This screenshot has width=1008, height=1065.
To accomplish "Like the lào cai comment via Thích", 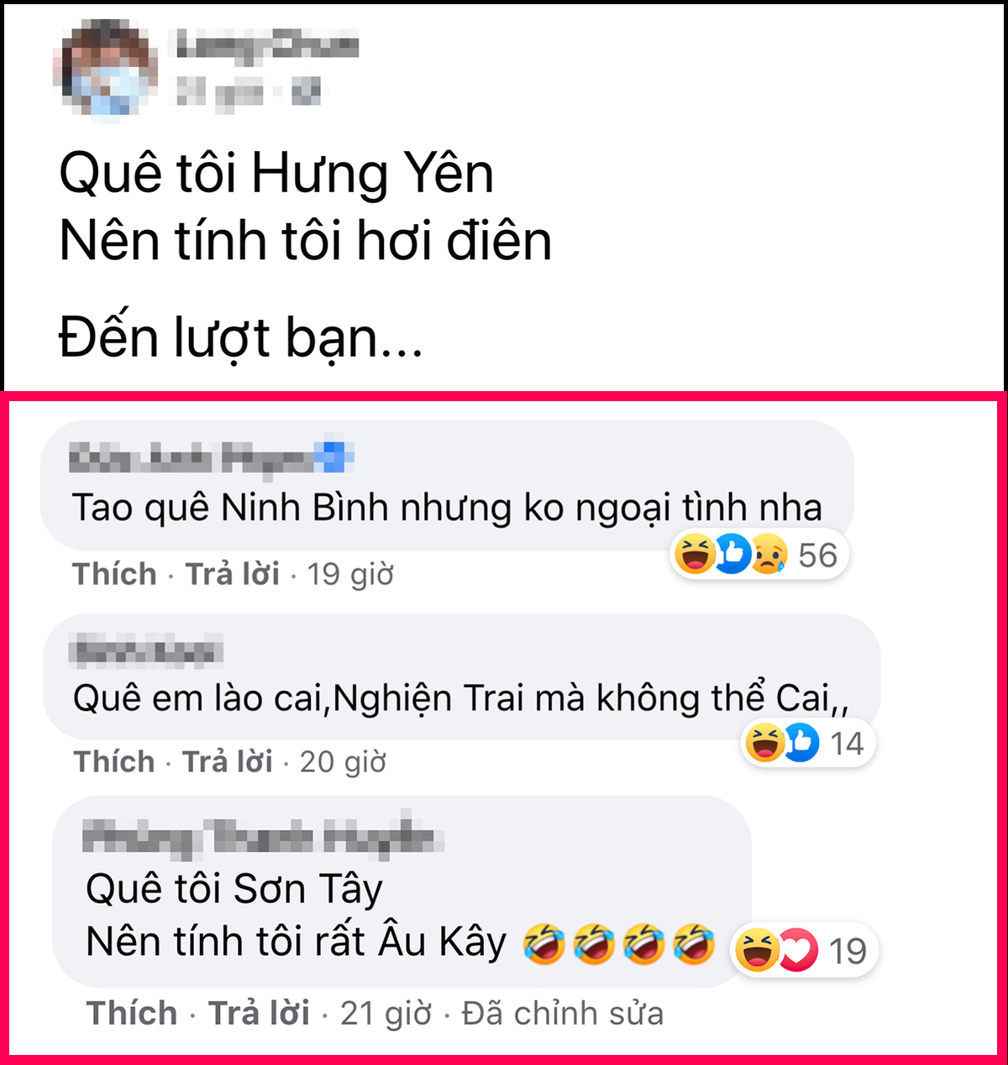I will 114,761.
